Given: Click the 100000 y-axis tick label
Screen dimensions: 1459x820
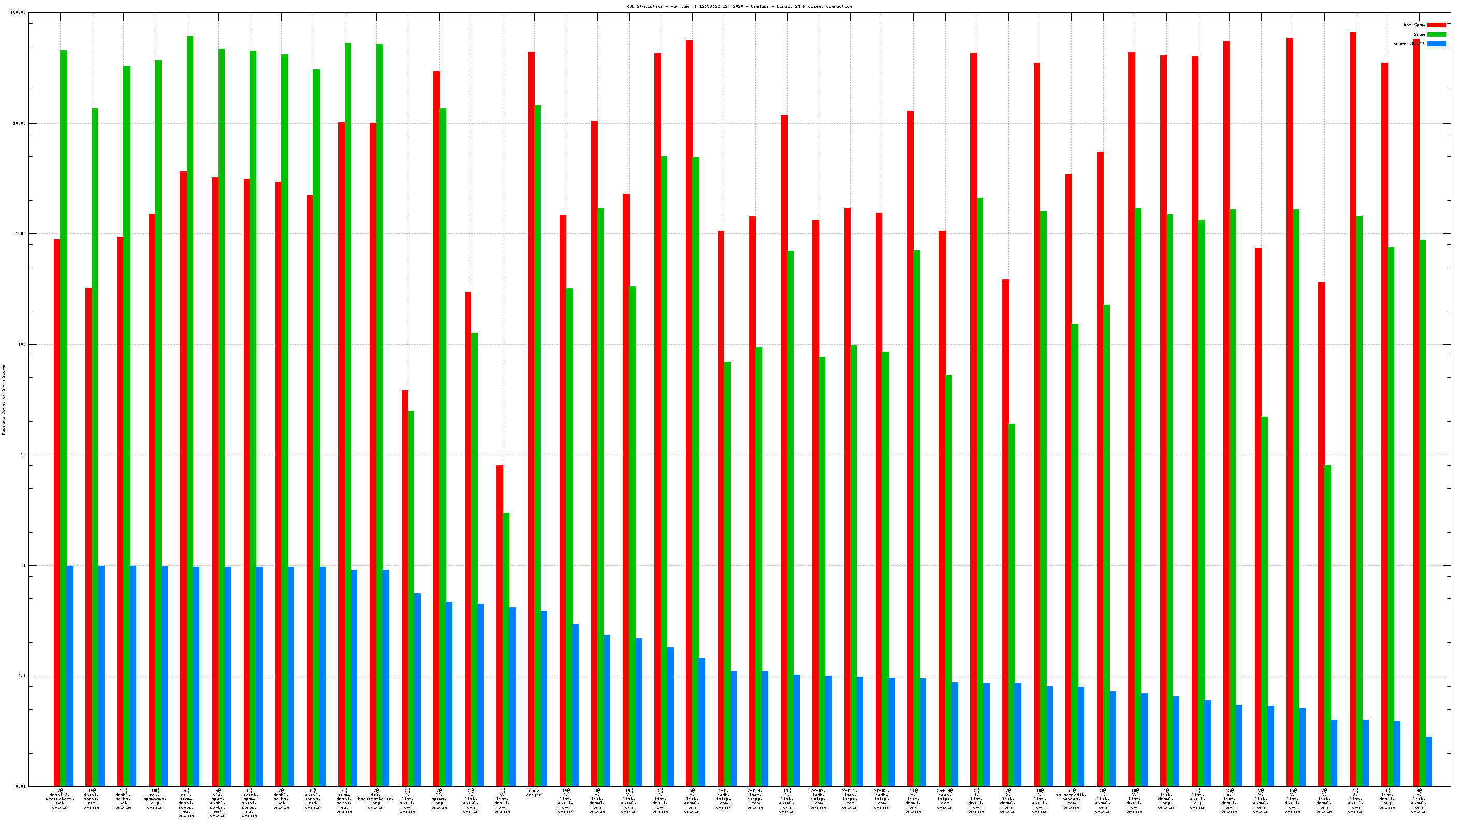Looking at the screenshot, I should point(18,13).
